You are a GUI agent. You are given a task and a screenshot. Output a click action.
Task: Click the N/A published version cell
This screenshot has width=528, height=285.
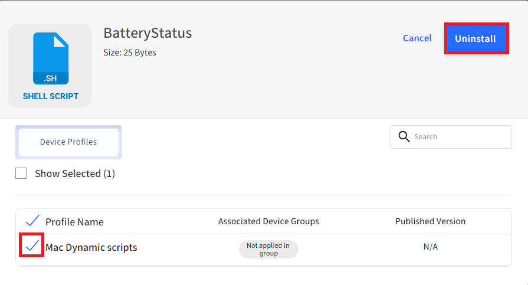click(430, 247)
